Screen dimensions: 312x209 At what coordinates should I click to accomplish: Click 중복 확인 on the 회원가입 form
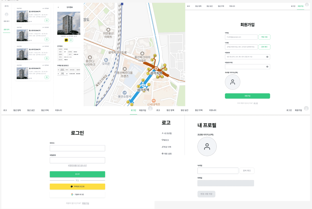[x=264, y=47]
